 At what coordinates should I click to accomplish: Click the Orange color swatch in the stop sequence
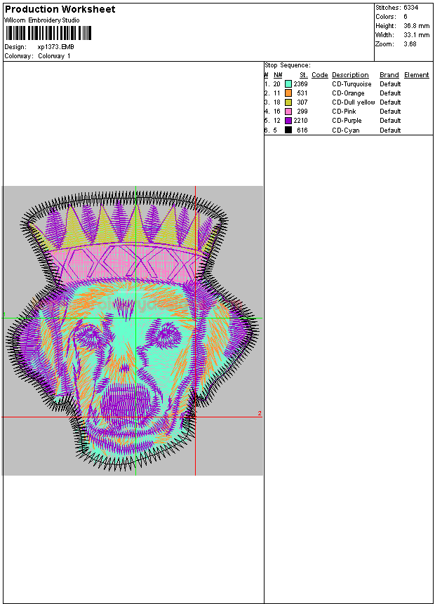pos(288,93)
